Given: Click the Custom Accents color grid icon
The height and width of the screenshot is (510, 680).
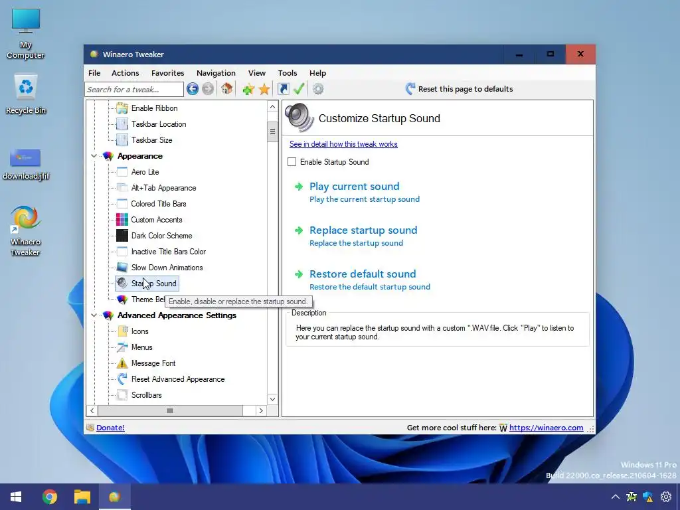Looking at the screenshot, I should 122,219.
